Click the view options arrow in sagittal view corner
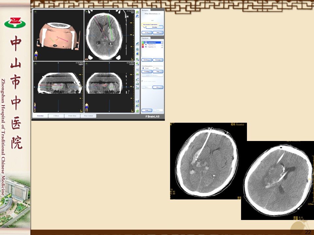Viewport: 314px width, 235px height. pyautogui.click(x=35, y=64)
